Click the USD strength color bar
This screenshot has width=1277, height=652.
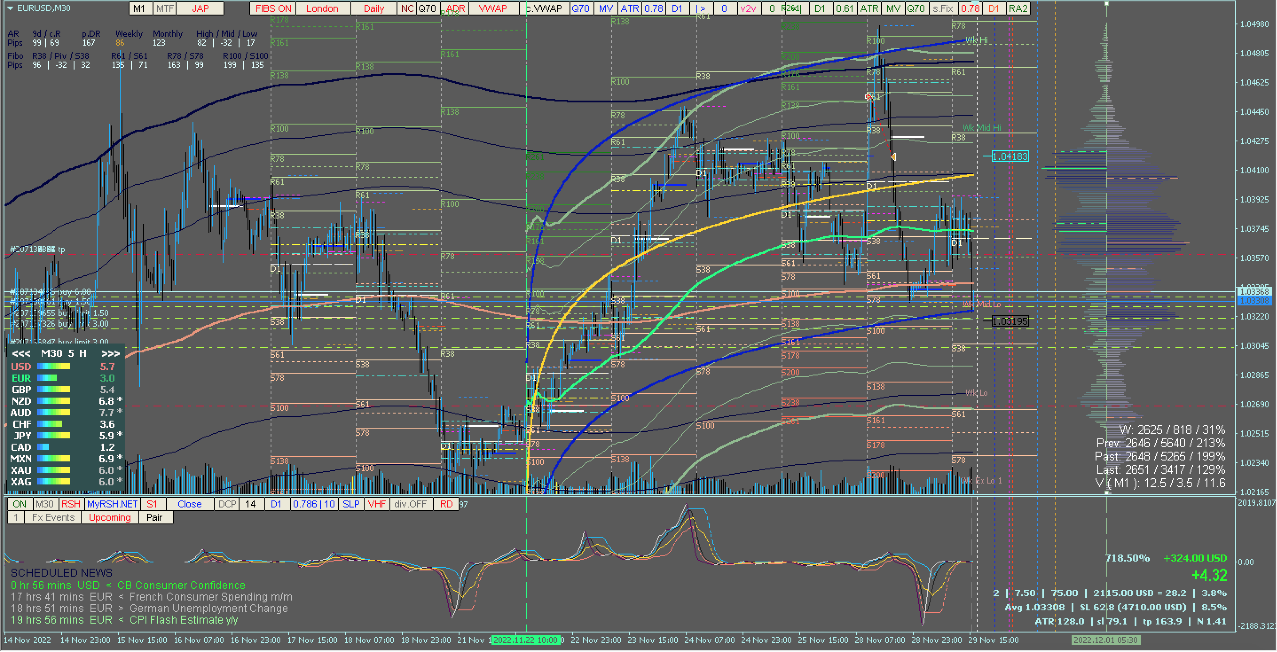54,367
